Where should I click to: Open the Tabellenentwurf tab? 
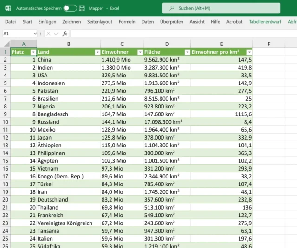pyautogui.click(x=265, y=22)
